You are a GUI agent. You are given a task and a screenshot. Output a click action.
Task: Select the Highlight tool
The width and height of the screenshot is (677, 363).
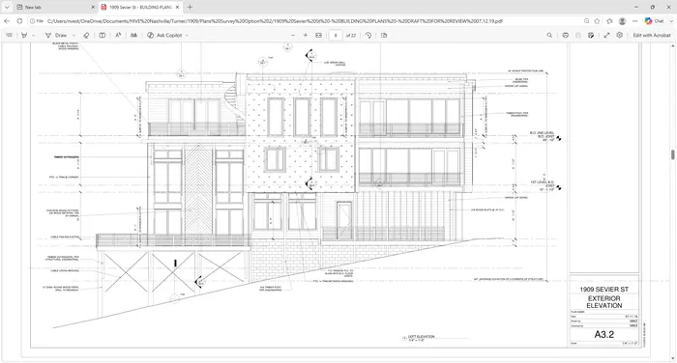pyautogui.click(x=24, y=36)
